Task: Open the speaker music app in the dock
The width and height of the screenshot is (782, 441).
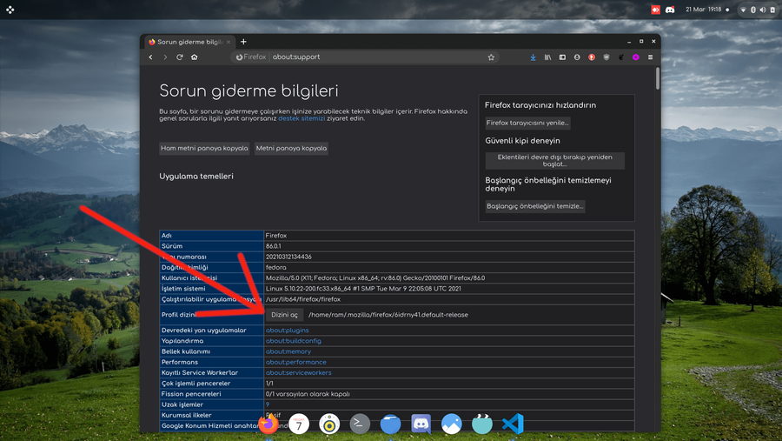Action: pos(329,424)
